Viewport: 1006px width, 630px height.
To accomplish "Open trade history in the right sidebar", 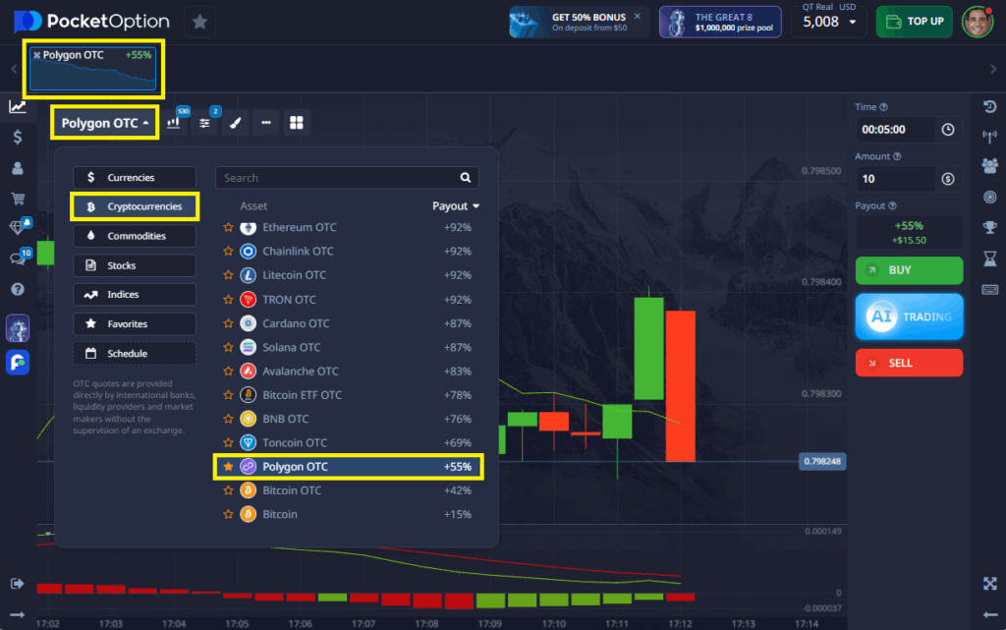I will coord(991,105).
